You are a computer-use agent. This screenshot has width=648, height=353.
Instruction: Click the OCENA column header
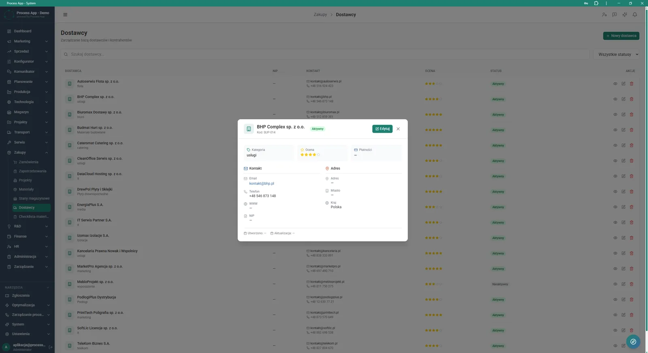[x=430, y=71]
